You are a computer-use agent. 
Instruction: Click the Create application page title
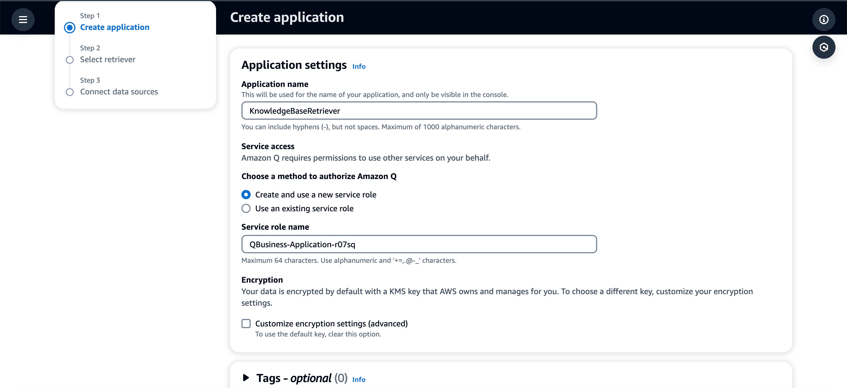tap(287, 17)
